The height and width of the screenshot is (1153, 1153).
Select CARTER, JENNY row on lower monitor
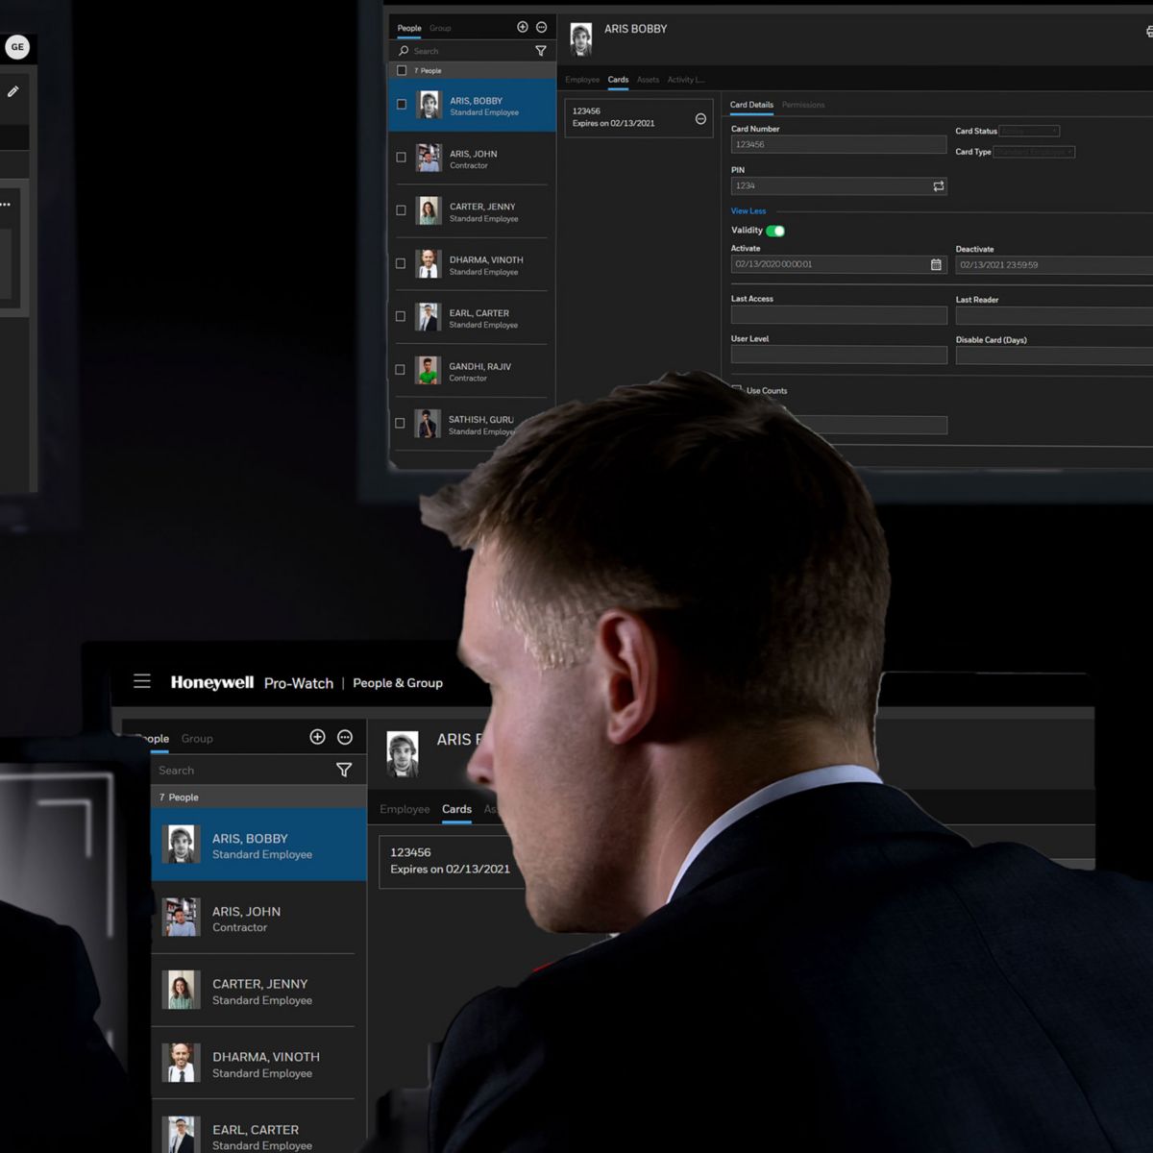click(x=258, y=991)
